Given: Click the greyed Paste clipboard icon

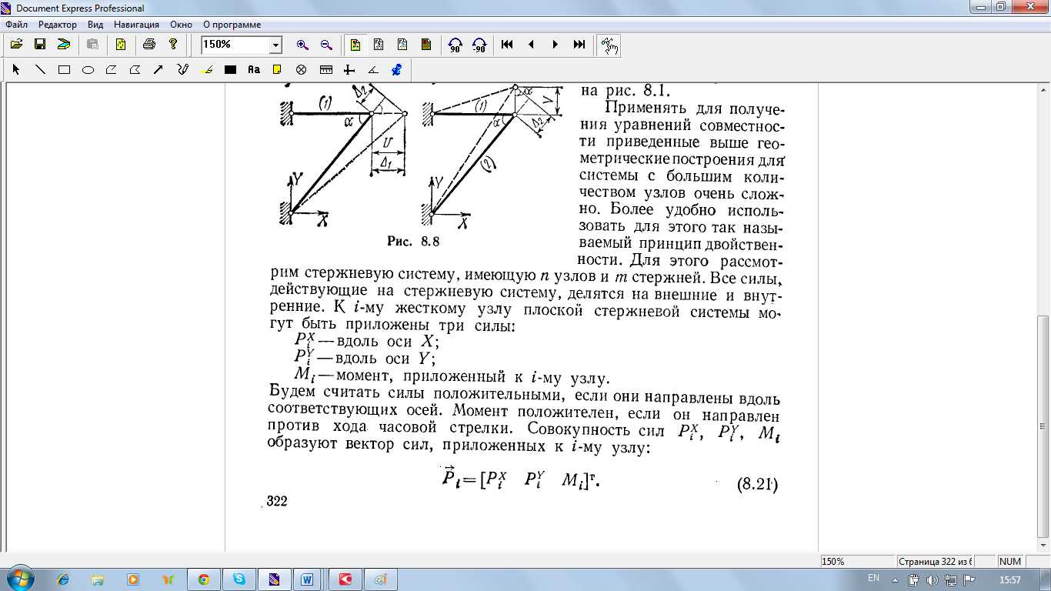Looking at the screenshot, I should pyautogui.click(x=92, y=45).
